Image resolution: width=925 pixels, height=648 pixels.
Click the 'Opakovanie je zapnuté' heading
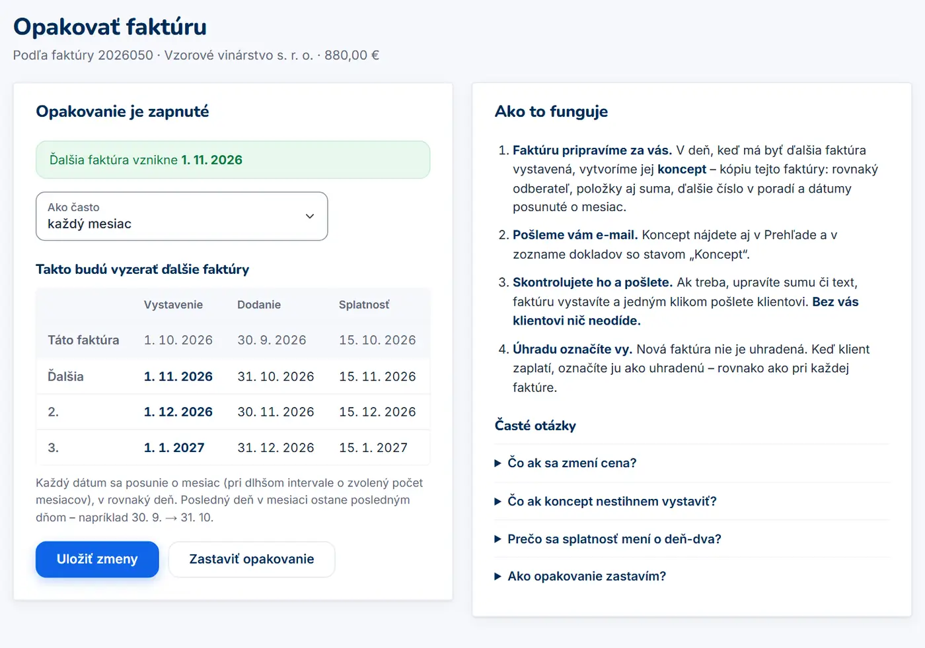coord(122,112)
